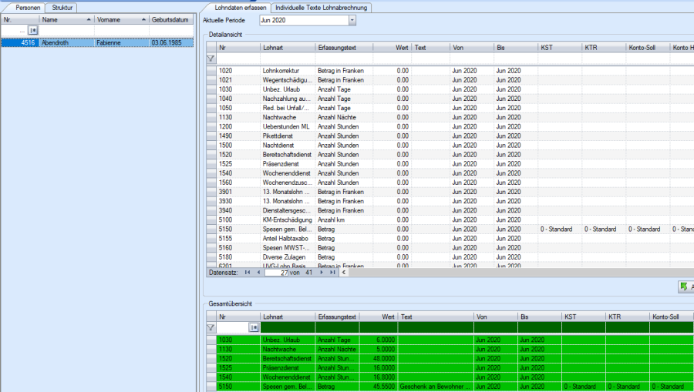
Task: Switch to the Struktur tab
Action: [62, 7]
